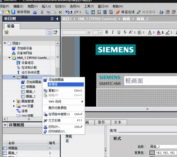Collapse the project tree panel arrow
This screenshot has width=177, height=157.
(x=57, y=18)
